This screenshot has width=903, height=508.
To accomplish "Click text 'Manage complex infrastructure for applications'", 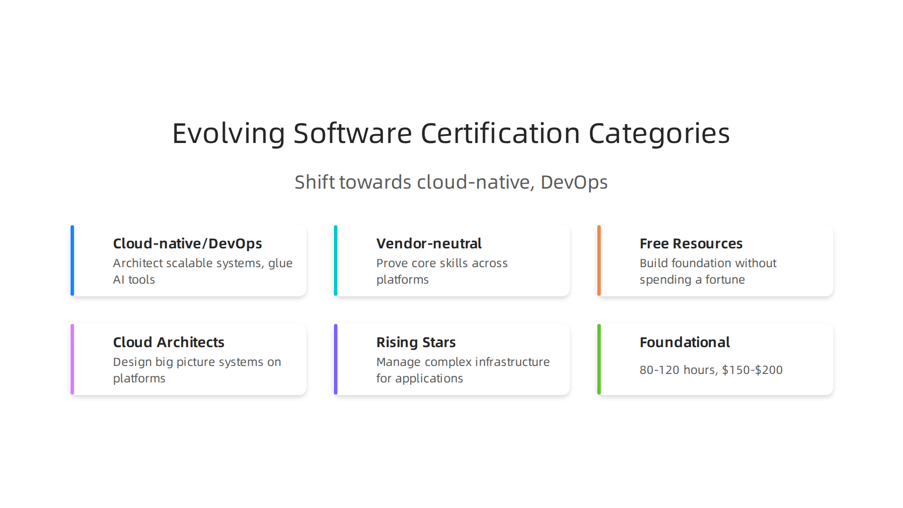I will pos(463,370).
